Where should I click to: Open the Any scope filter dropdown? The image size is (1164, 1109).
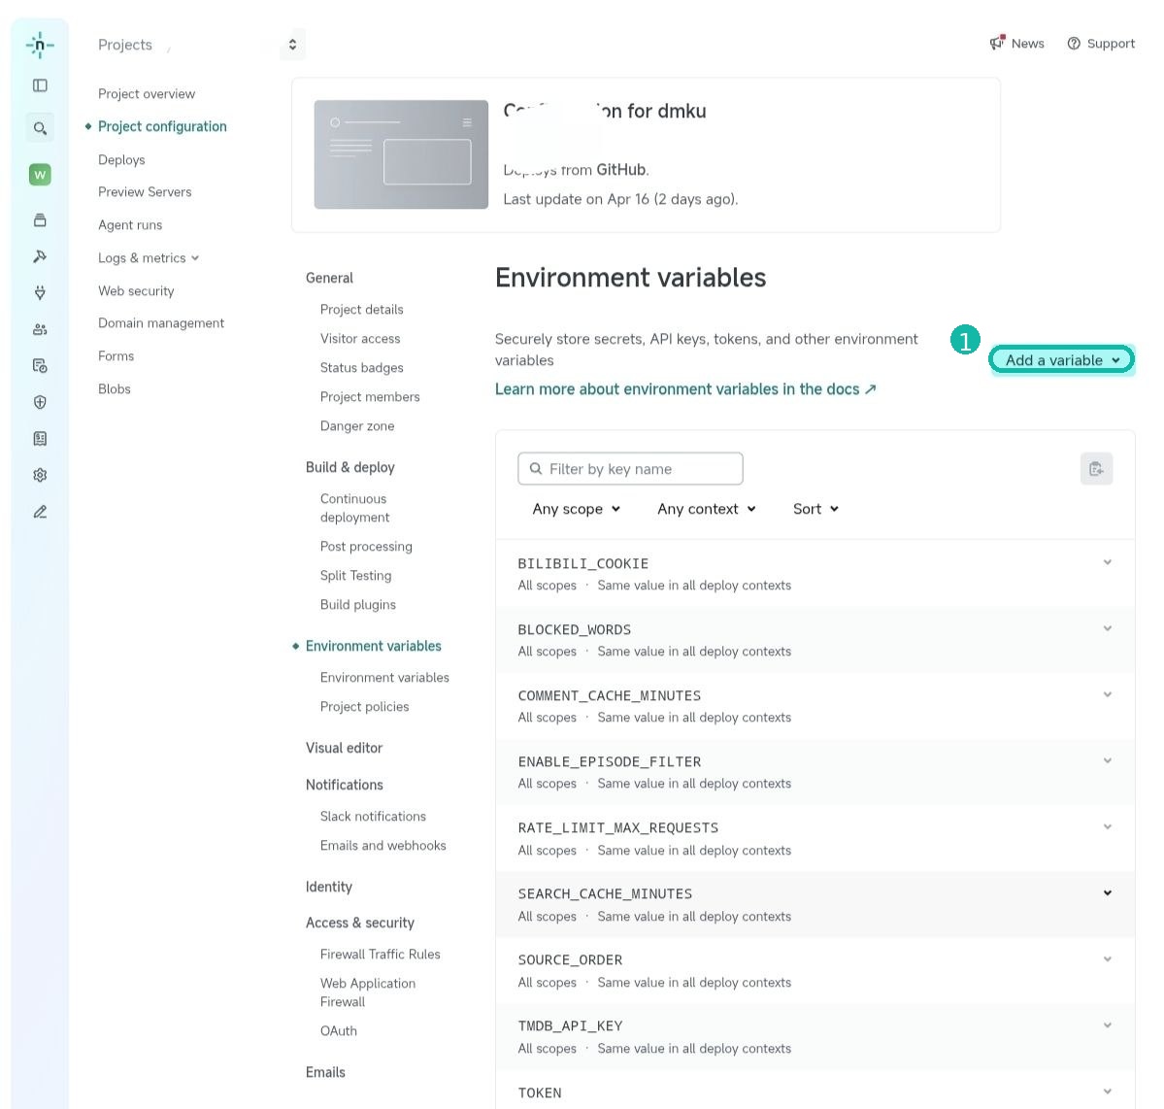[x=576, y=508]
